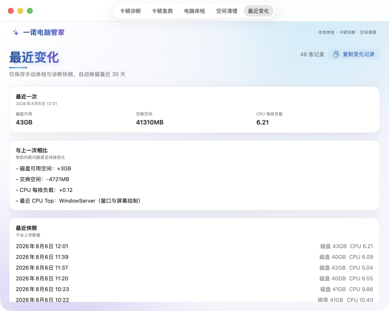This screenshot has height=311, width=389.
Task: Select the snapshot row 2026年8月6日 11:37
Action: [x=194, y=268]
